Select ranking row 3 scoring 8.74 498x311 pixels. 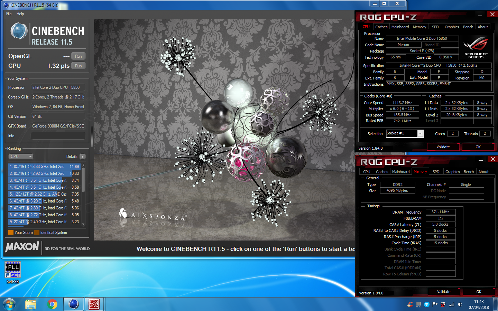(44, 180)
